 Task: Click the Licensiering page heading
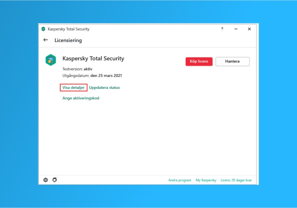(68, 40)
